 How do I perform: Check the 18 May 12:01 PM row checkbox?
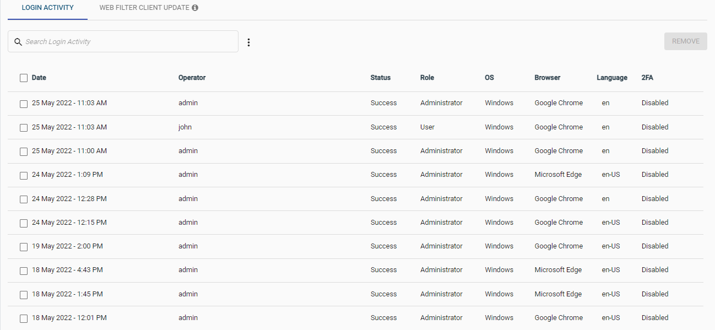tap(24, 318)
